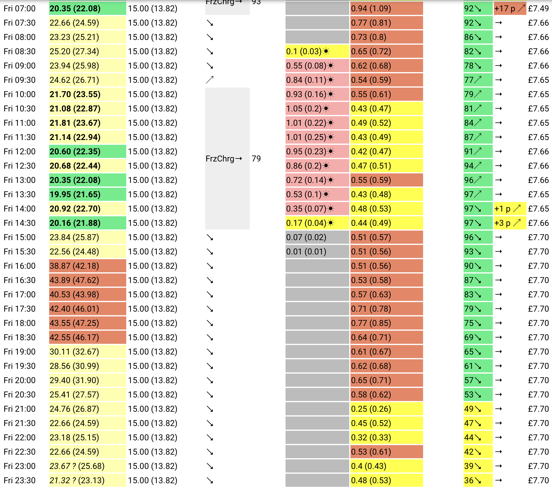Click the grey 0.07 (0.02) solar cell
This screenshot has width=552, height=488.
tap(317, 237)
